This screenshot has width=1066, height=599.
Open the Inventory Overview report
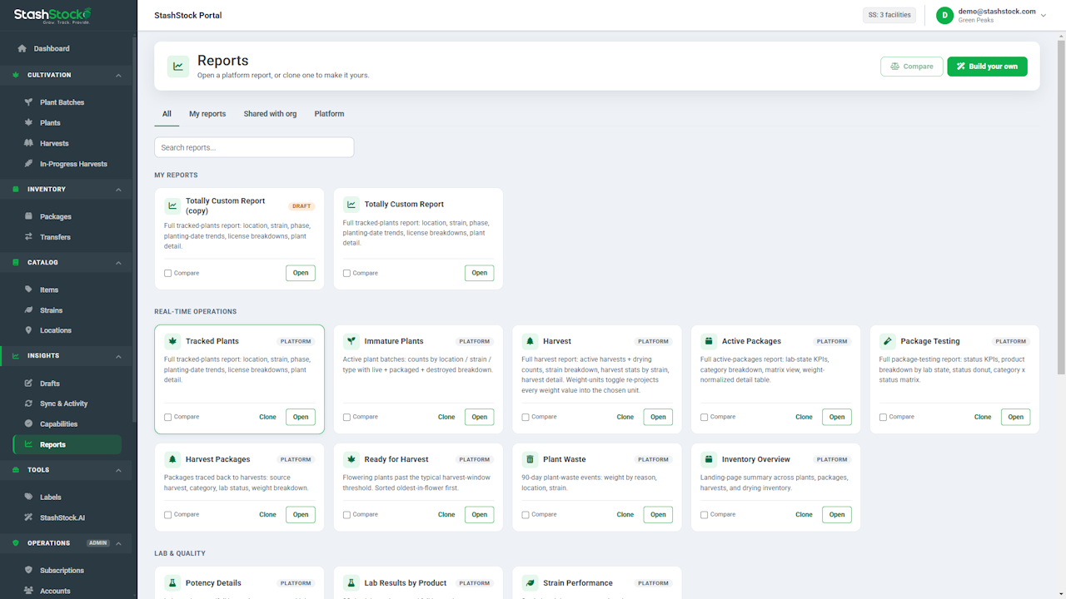pyautogui.click(x=837, y=515)
